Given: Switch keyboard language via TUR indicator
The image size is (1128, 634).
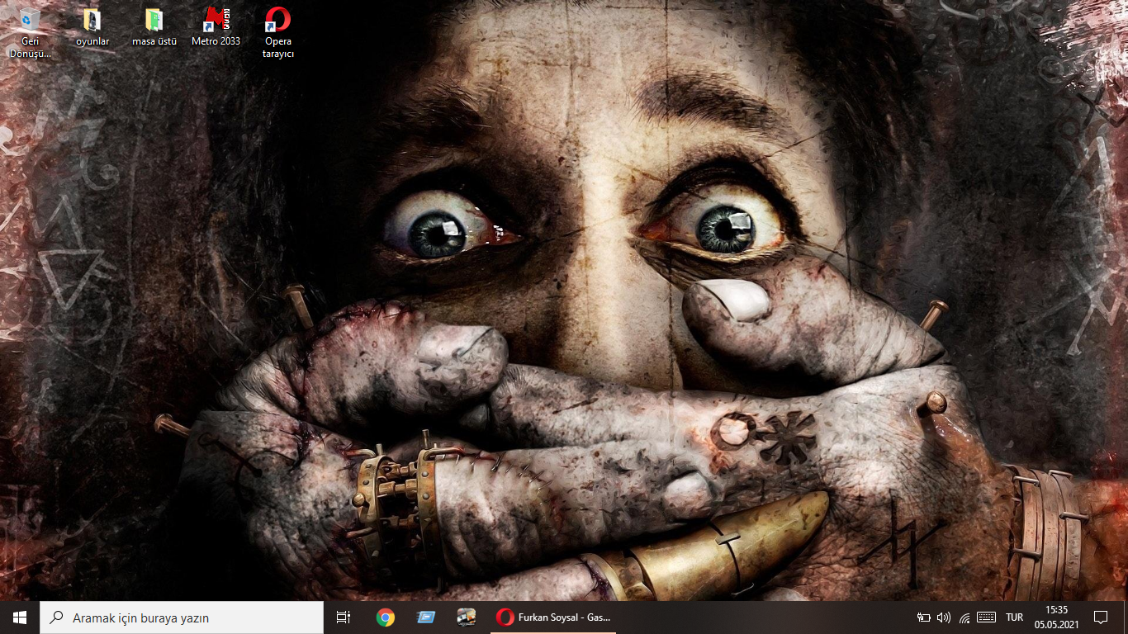Looking at the screenshot, I should (1015, 617).
